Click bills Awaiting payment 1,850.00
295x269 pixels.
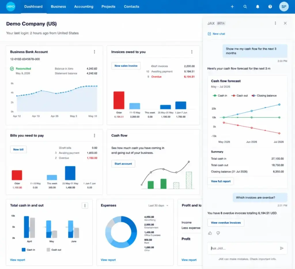(x=92, y=153)
